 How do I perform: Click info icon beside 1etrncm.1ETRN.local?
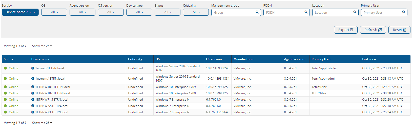tap(33, 79)
